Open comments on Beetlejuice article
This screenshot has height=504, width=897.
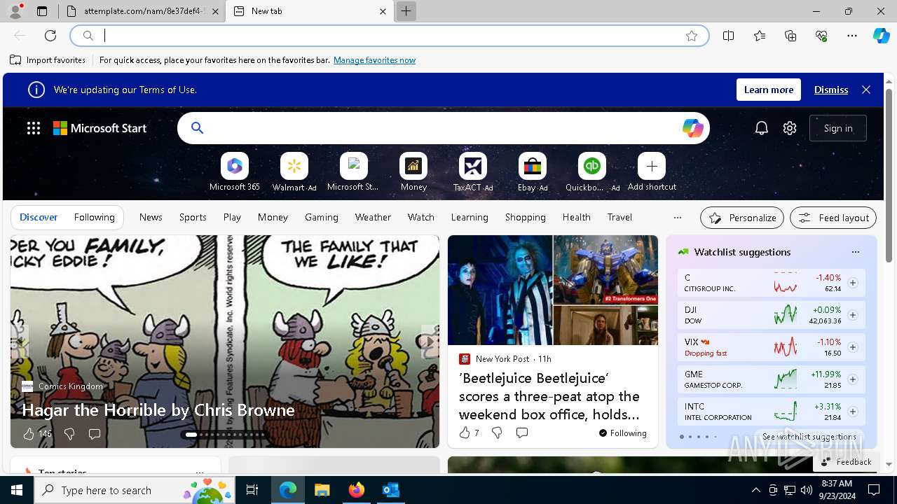(x=521, y=433)
